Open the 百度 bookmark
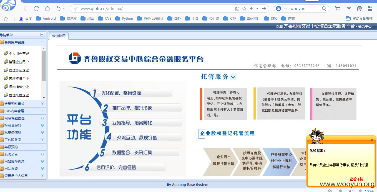This screenshot has width=377, height=192. 26,19
